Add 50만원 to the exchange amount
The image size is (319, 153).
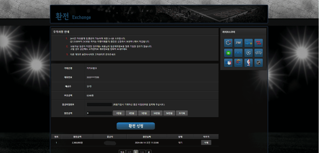[169, 113]
